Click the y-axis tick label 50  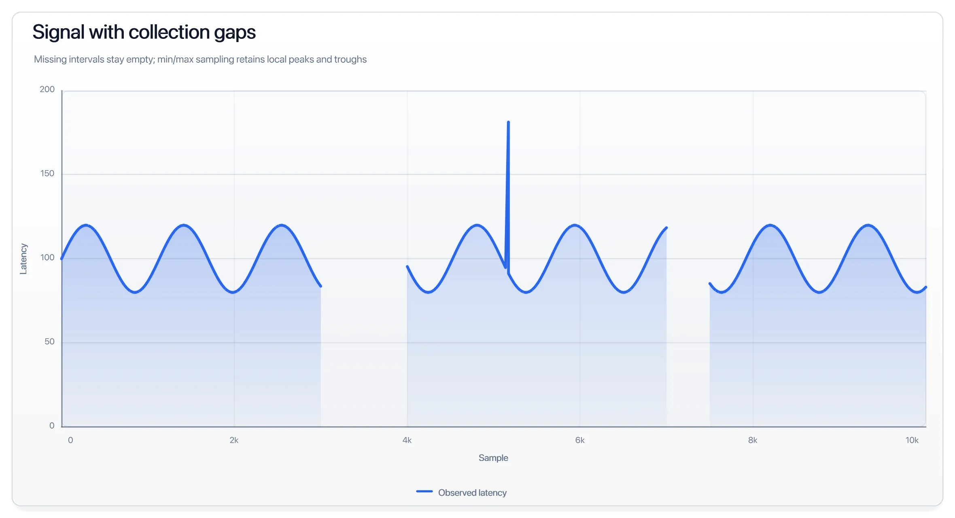[x=49, y=342]
